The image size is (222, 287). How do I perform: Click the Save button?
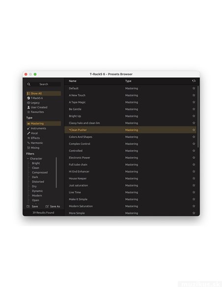click(x=32, y=206)
